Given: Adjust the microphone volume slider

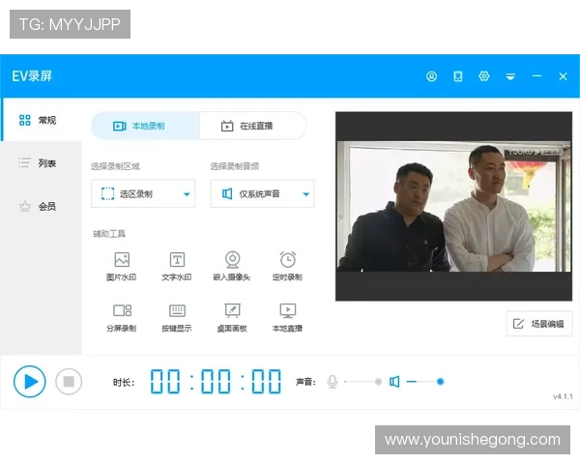Looking at the screenshot, I should click(x=363, y=382).
